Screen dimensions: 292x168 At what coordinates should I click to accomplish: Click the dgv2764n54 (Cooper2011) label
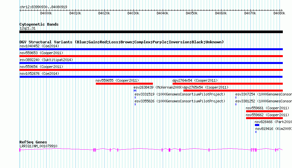click(195, 80)
